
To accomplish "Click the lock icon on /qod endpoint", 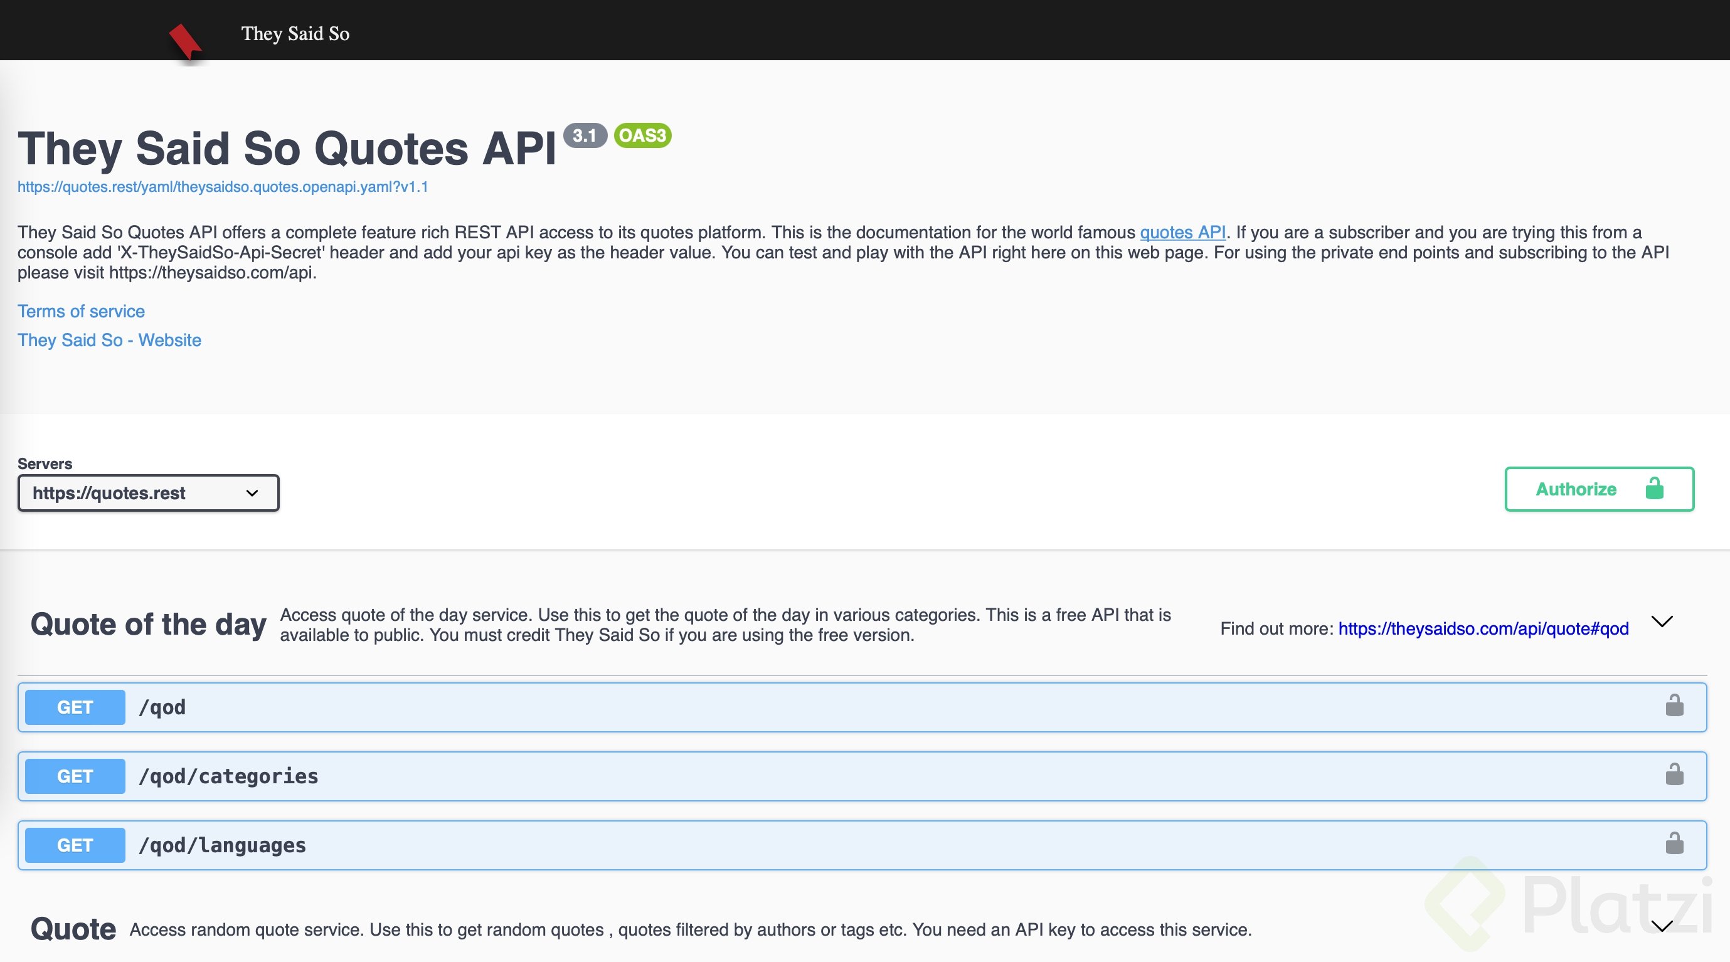I will 1675,706.
